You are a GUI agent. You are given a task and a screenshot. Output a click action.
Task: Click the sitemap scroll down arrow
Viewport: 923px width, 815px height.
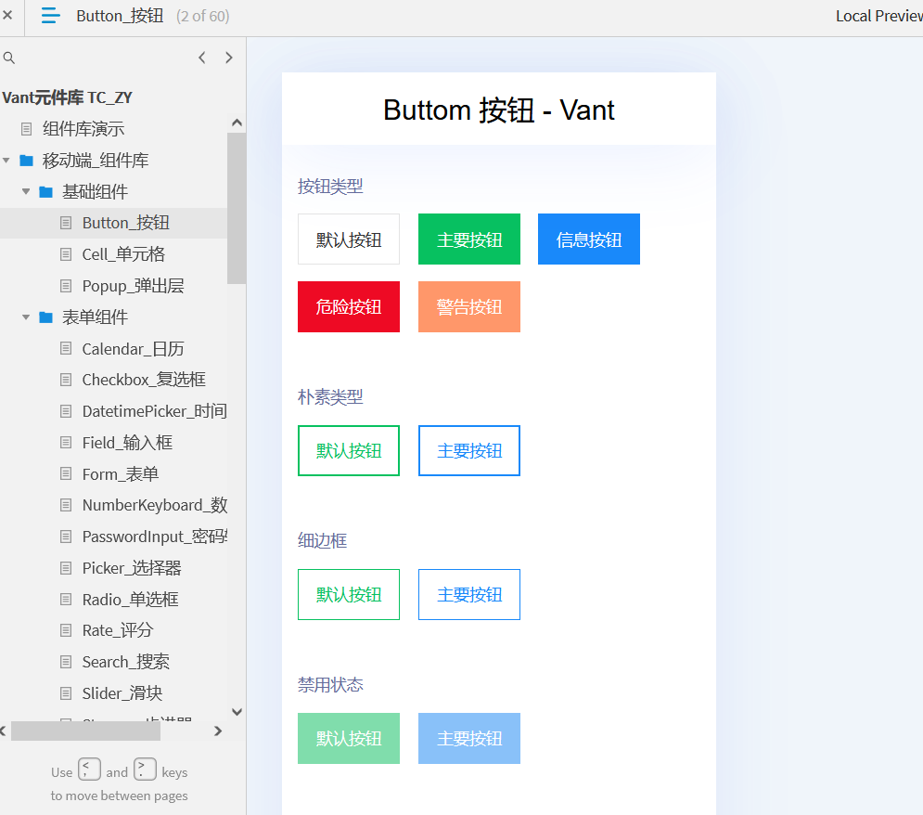click(x=237, y=712)
